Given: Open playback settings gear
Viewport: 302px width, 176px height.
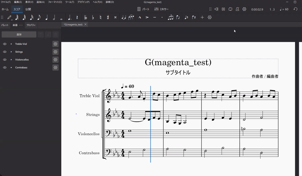Looking at the screenshot, I should point(244,9).
